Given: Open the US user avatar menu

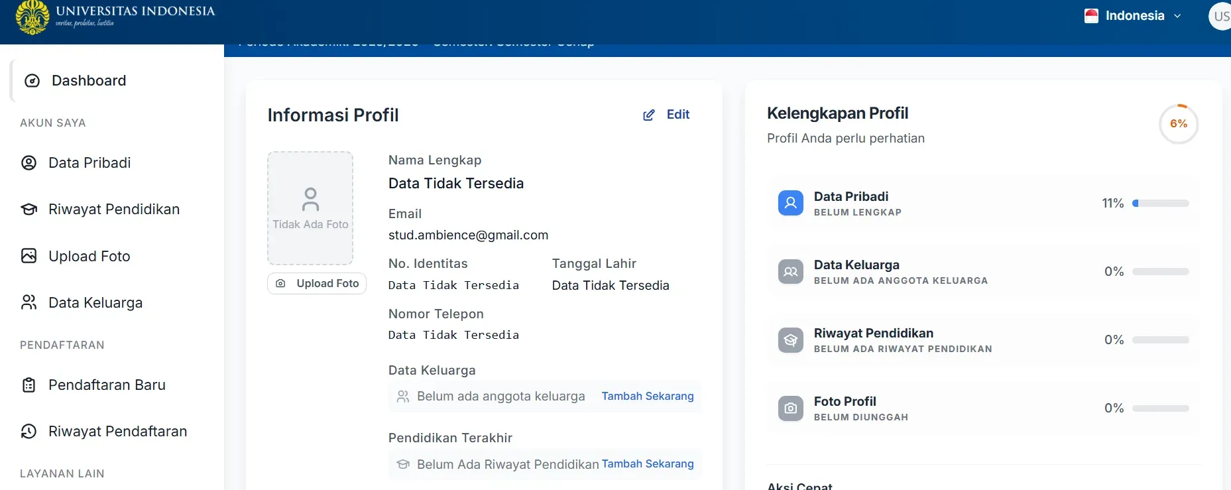Looking at the screenshot, I should [1220, 16].
